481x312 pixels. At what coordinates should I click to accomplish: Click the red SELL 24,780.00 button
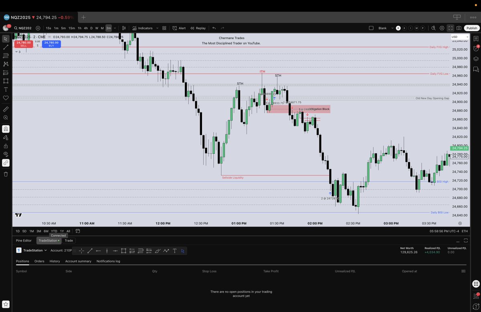(23, 44)
